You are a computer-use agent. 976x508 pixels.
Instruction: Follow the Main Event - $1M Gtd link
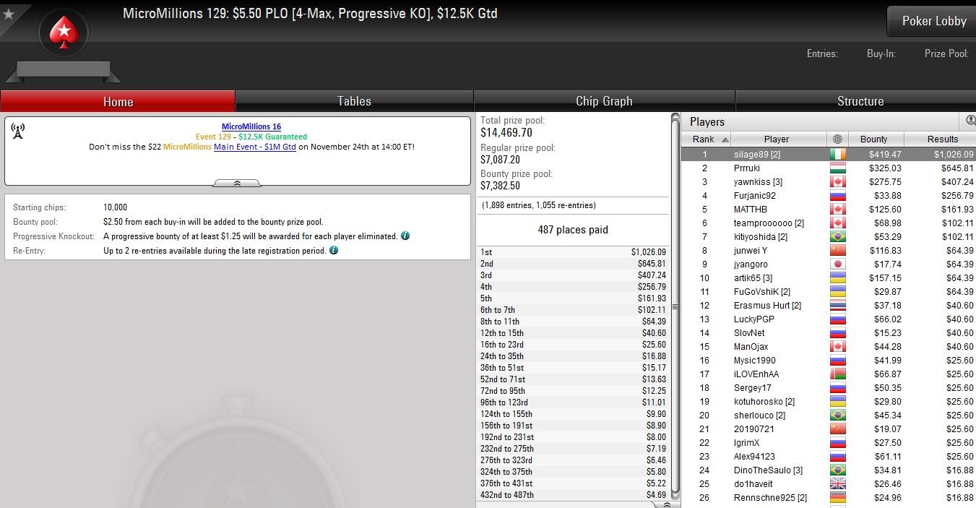tap(255, 147)
